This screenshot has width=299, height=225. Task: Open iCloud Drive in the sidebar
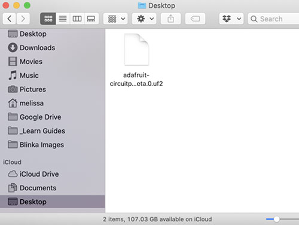[53, 174]
